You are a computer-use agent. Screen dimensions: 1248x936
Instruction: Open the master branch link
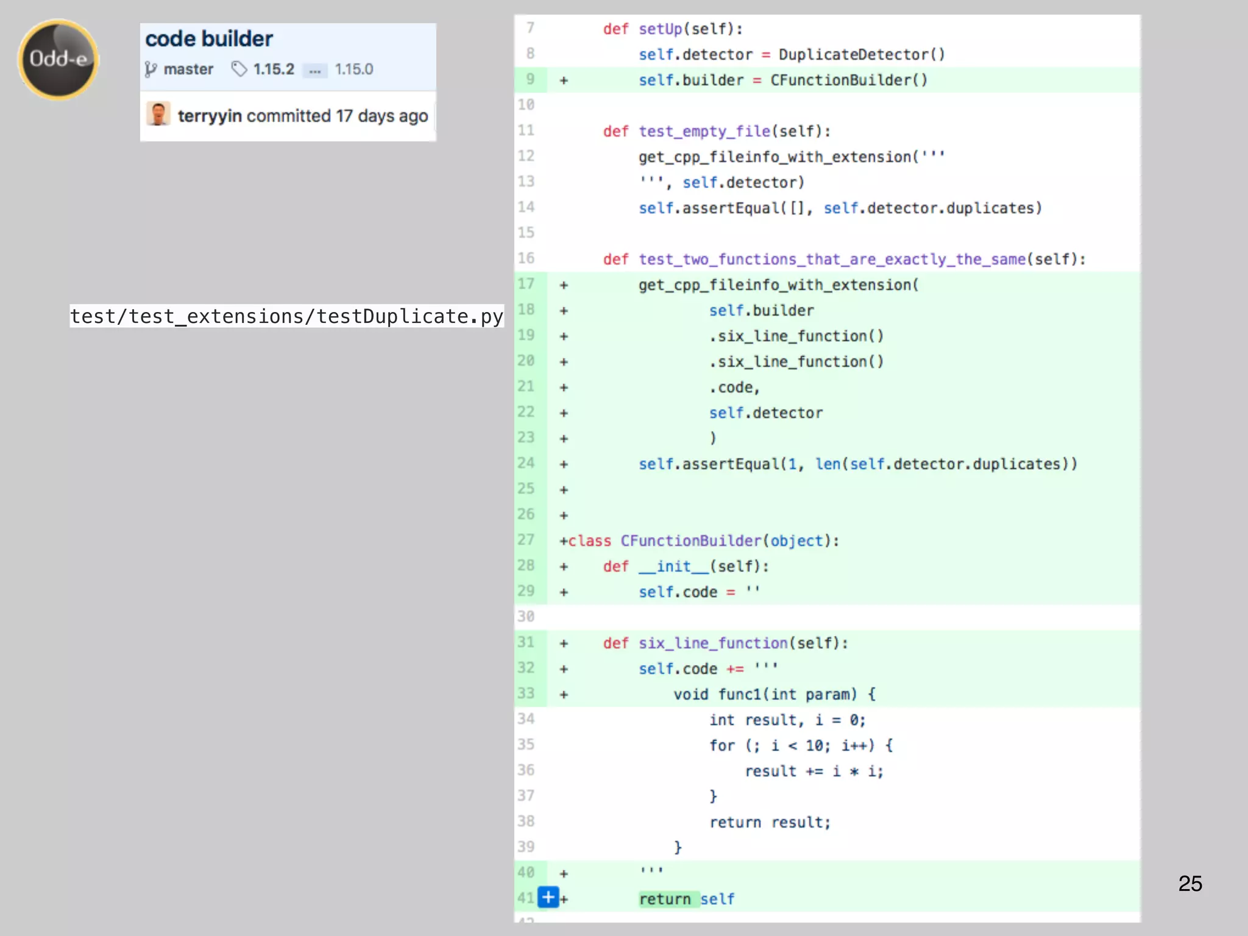(188, 69)
